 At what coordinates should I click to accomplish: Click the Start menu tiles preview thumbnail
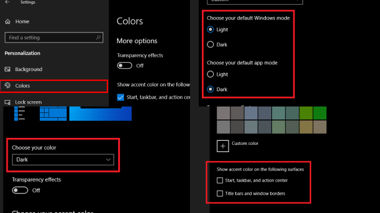[x=53, y=114]
